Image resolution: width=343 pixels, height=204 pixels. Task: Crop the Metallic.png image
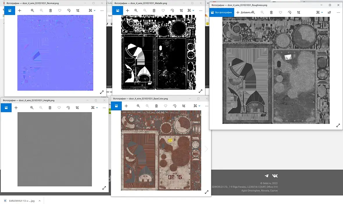181,10
